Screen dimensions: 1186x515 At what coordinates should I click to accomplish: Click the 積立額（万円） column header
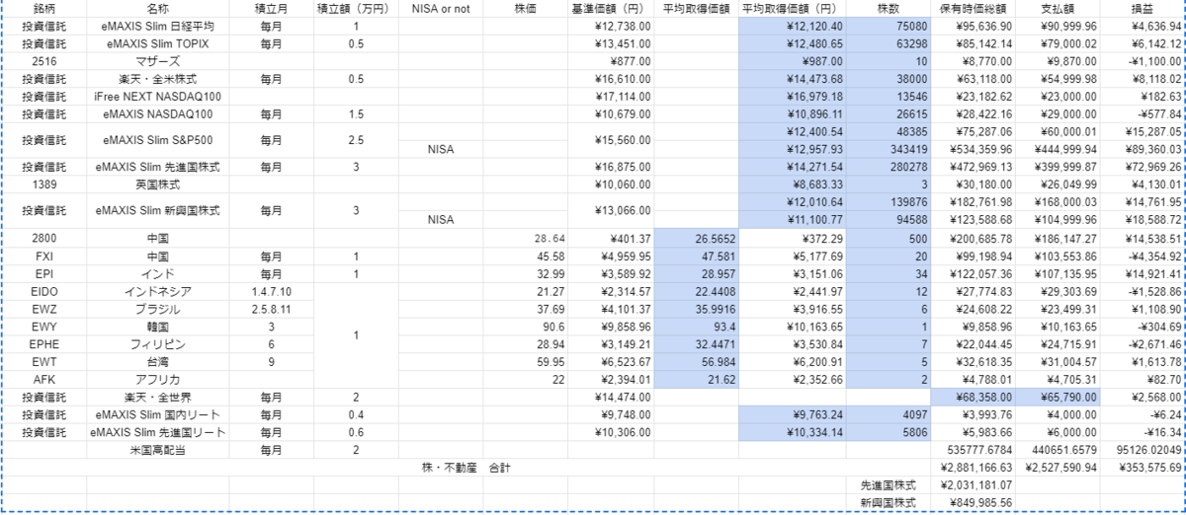pos(356,9)
